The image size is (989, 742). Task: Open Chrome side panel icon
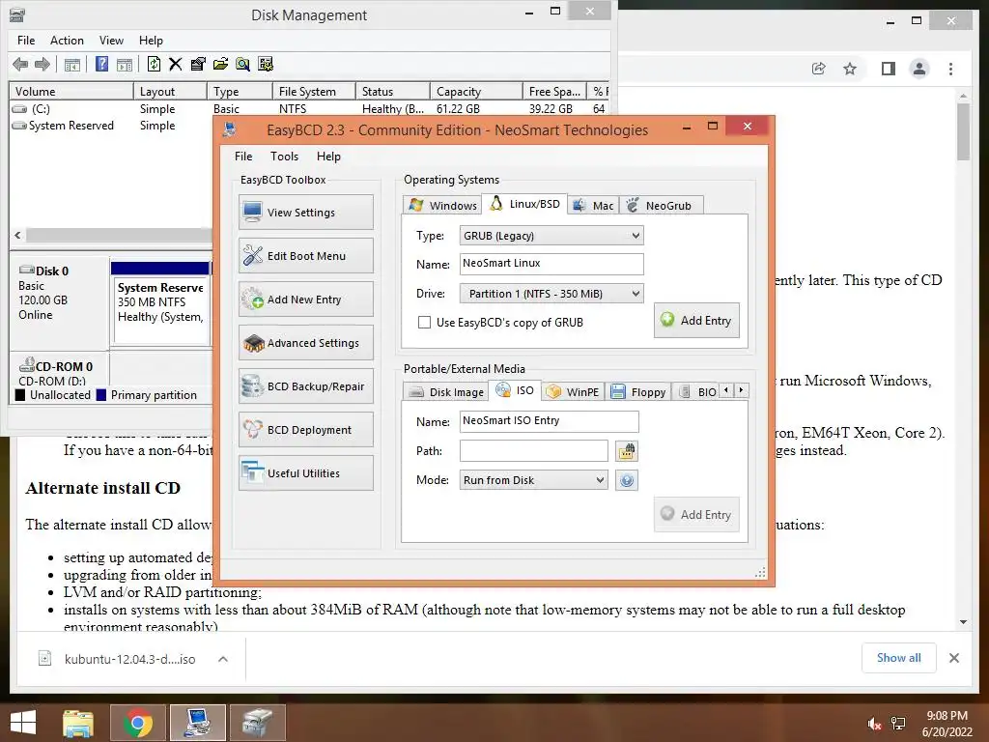889,69
